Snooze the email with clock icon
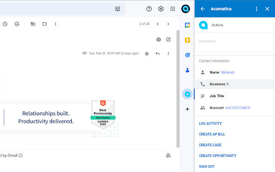The image size is (275, 172). pyautogui.click(x=5, y=24)
